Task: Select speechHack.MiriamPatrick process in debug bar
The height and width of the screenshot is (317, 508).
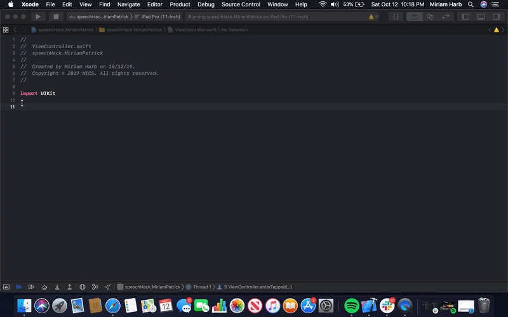Action: click(x=149, y=287)
